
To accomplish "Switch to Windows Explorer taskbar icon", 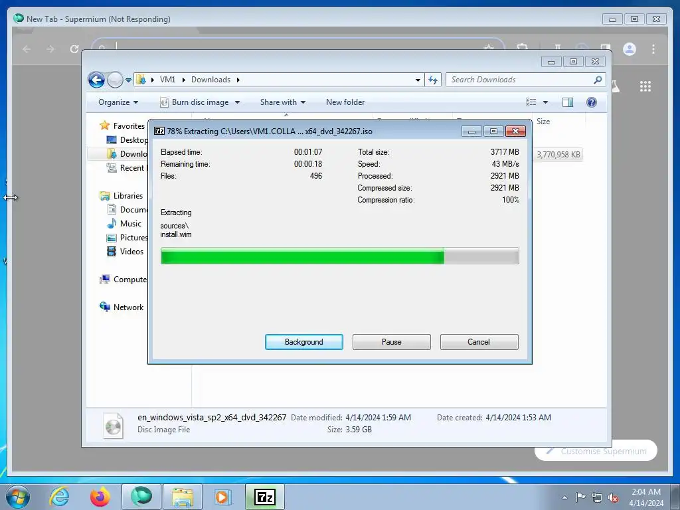I will [x=183, y=497].
